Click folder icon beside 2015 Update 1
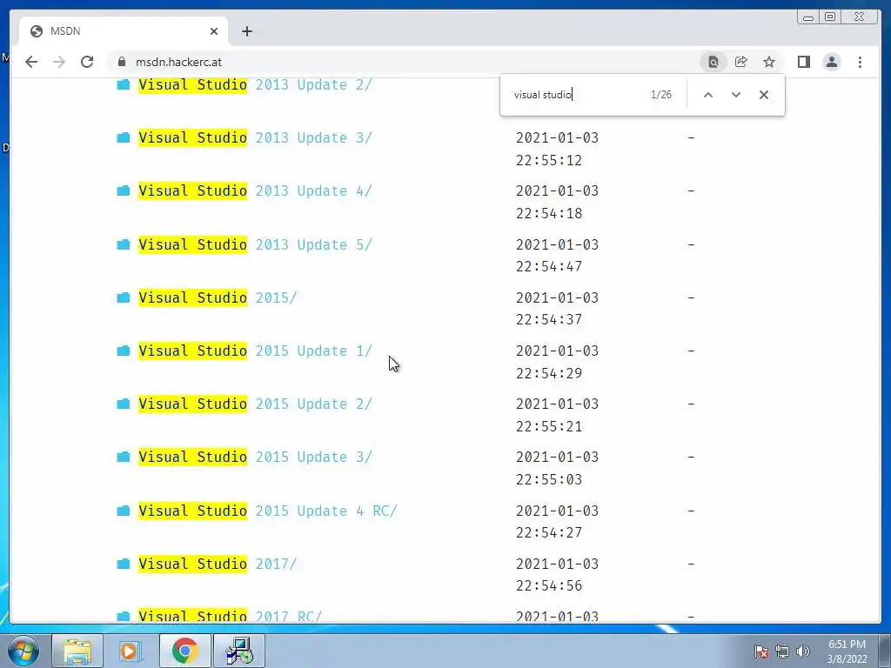Screen dimensions: 891x668 click(124, 351)
